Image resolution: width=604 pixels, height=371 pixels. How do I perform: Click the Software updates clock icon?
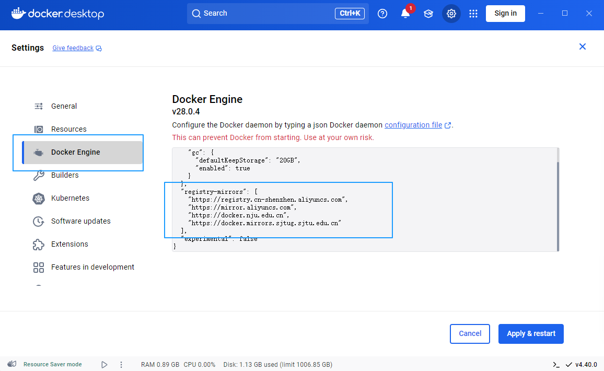click(x=39, y=222)
